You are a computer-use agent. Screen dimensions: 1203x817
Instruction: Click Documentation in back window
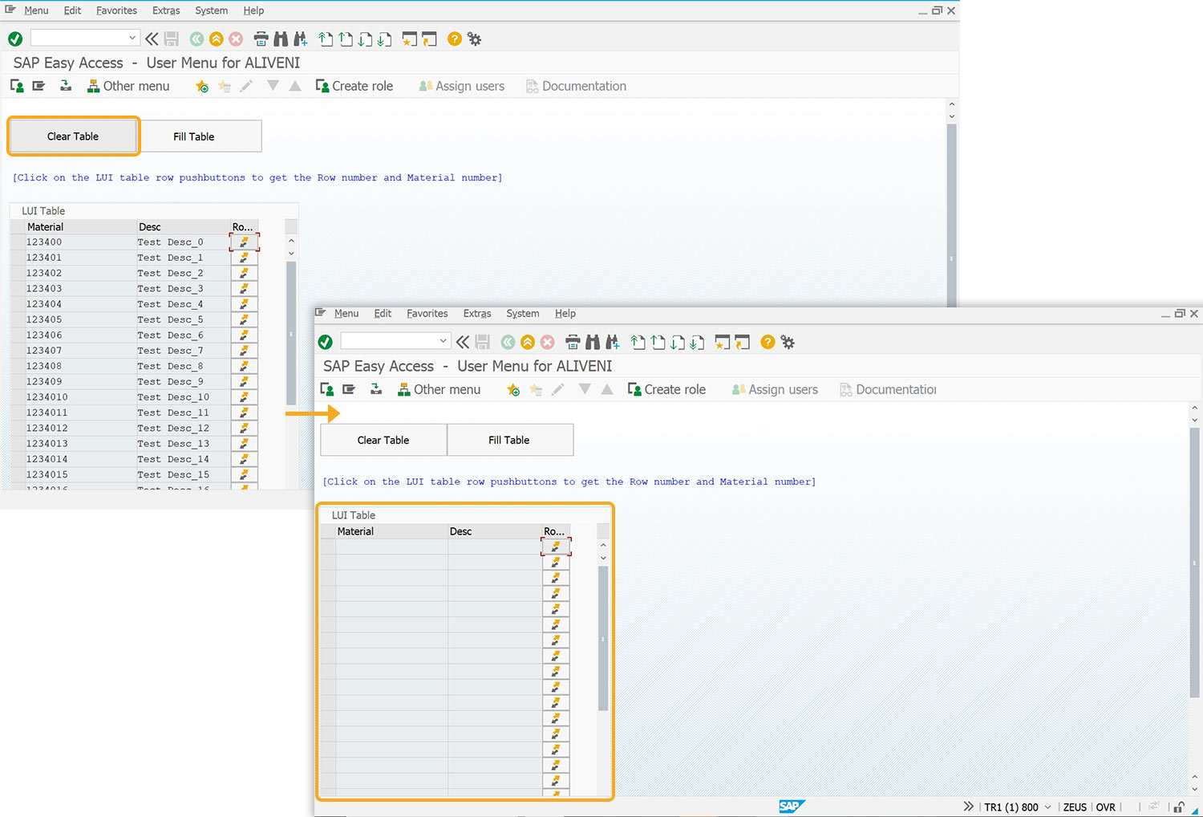[576, 86]
